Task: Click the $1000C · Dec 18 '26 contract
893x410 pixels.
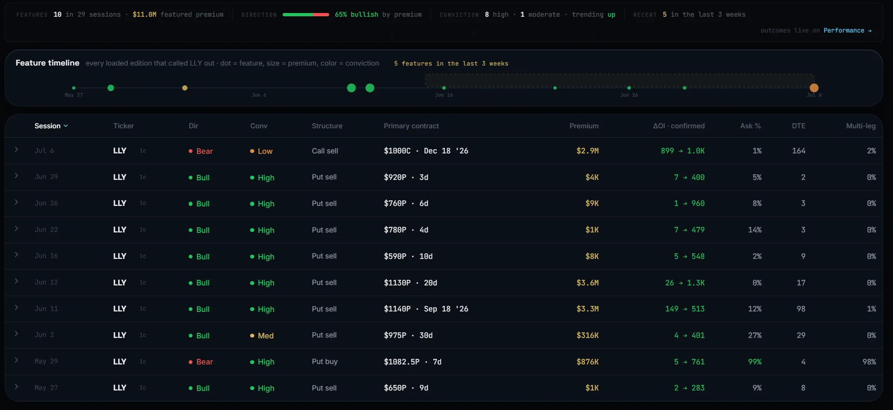Action: [x=426, y=151]
